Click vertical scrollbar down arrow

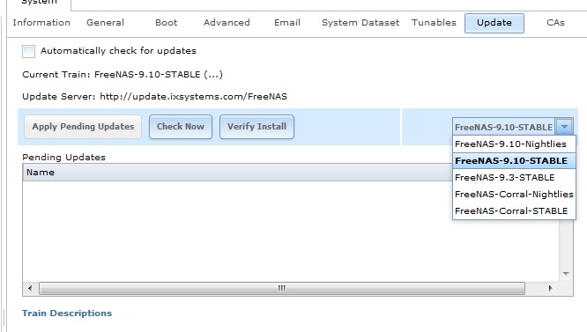(x=566, y=274)
